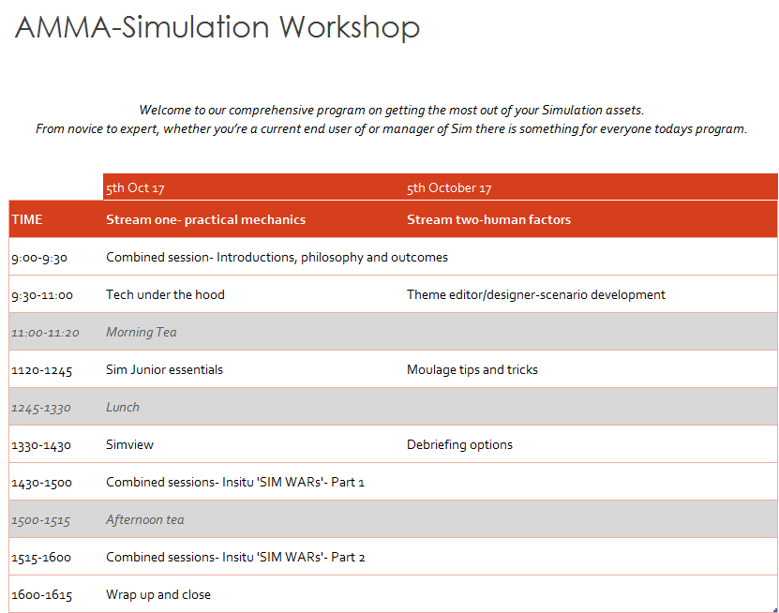Select the '5th October 17' date cell
Screen dimensions: 779x613
(449, 188)
